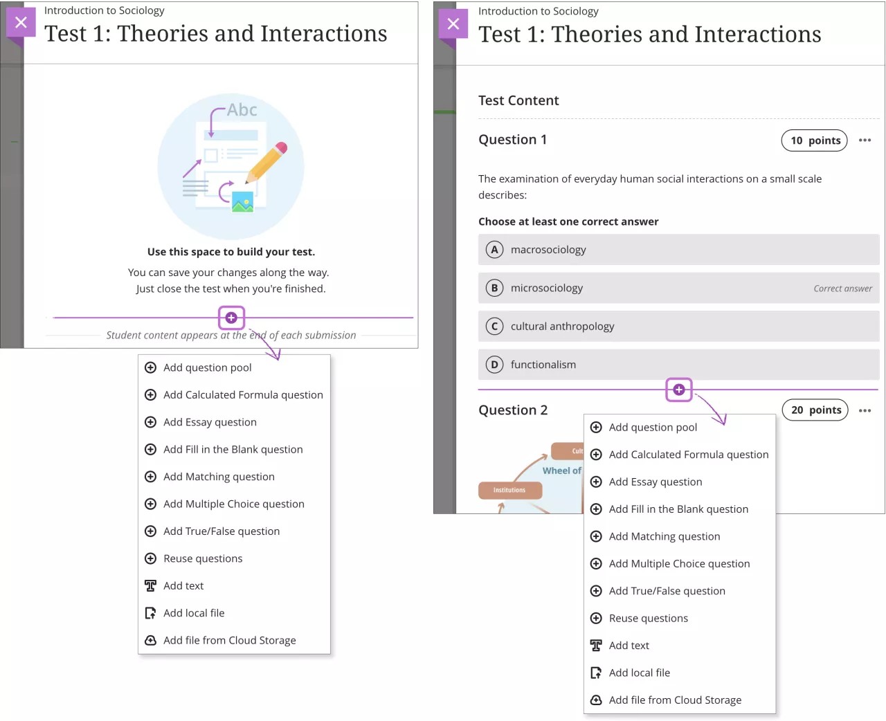886x721 pixels.
Task: Open the ellipsis menu for Question 1
Action: point(865,140)
